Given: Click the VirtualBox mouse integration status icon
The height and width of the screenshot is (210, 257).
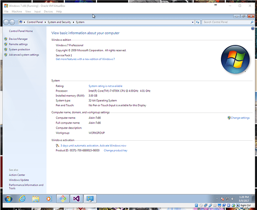Looking at the screenshot, I should (233, 205).
